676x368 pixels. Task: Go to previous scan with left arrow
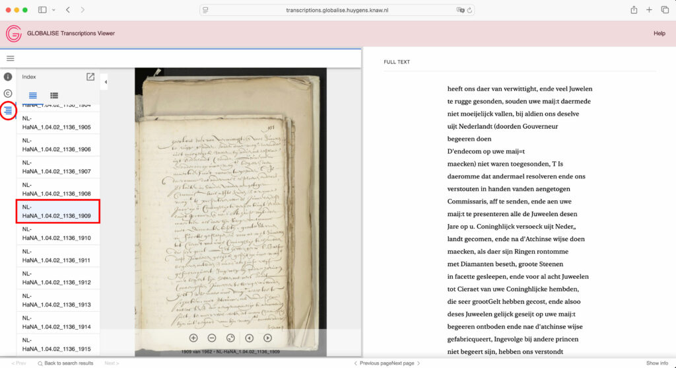point(250,338)
